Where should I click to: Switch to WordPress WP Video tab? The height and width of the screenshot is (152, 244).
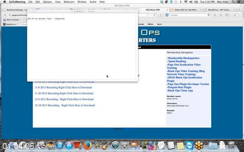click(x=220, y=9)
